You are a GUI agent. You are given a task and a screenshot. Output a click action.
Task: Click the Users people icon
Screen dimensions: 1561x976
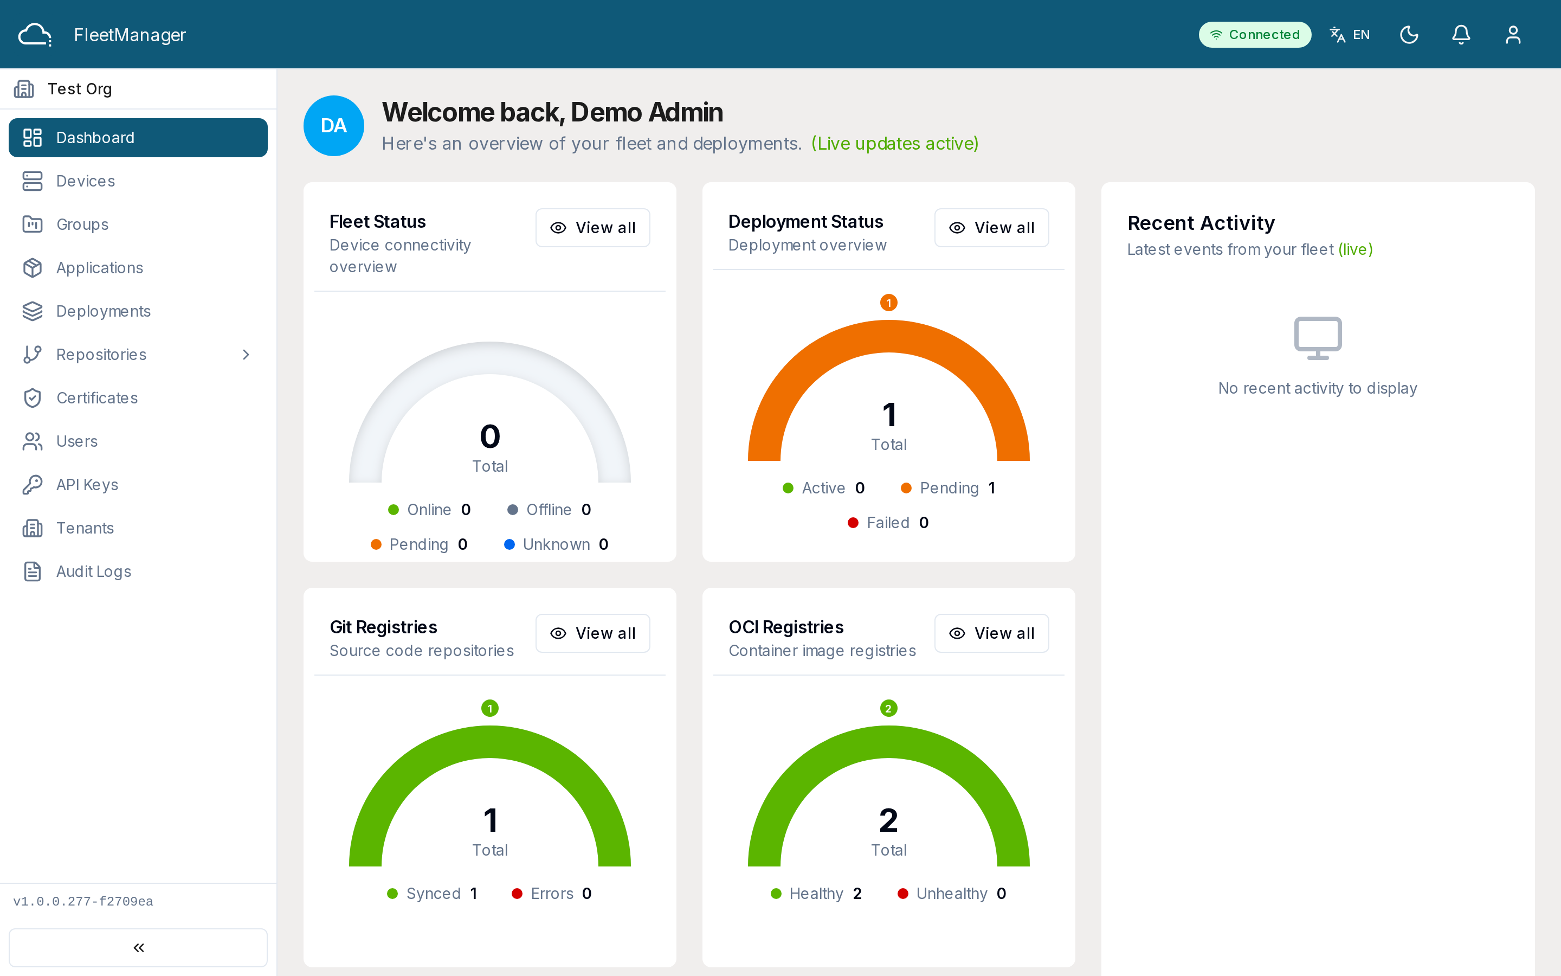(x=33, y=441)
